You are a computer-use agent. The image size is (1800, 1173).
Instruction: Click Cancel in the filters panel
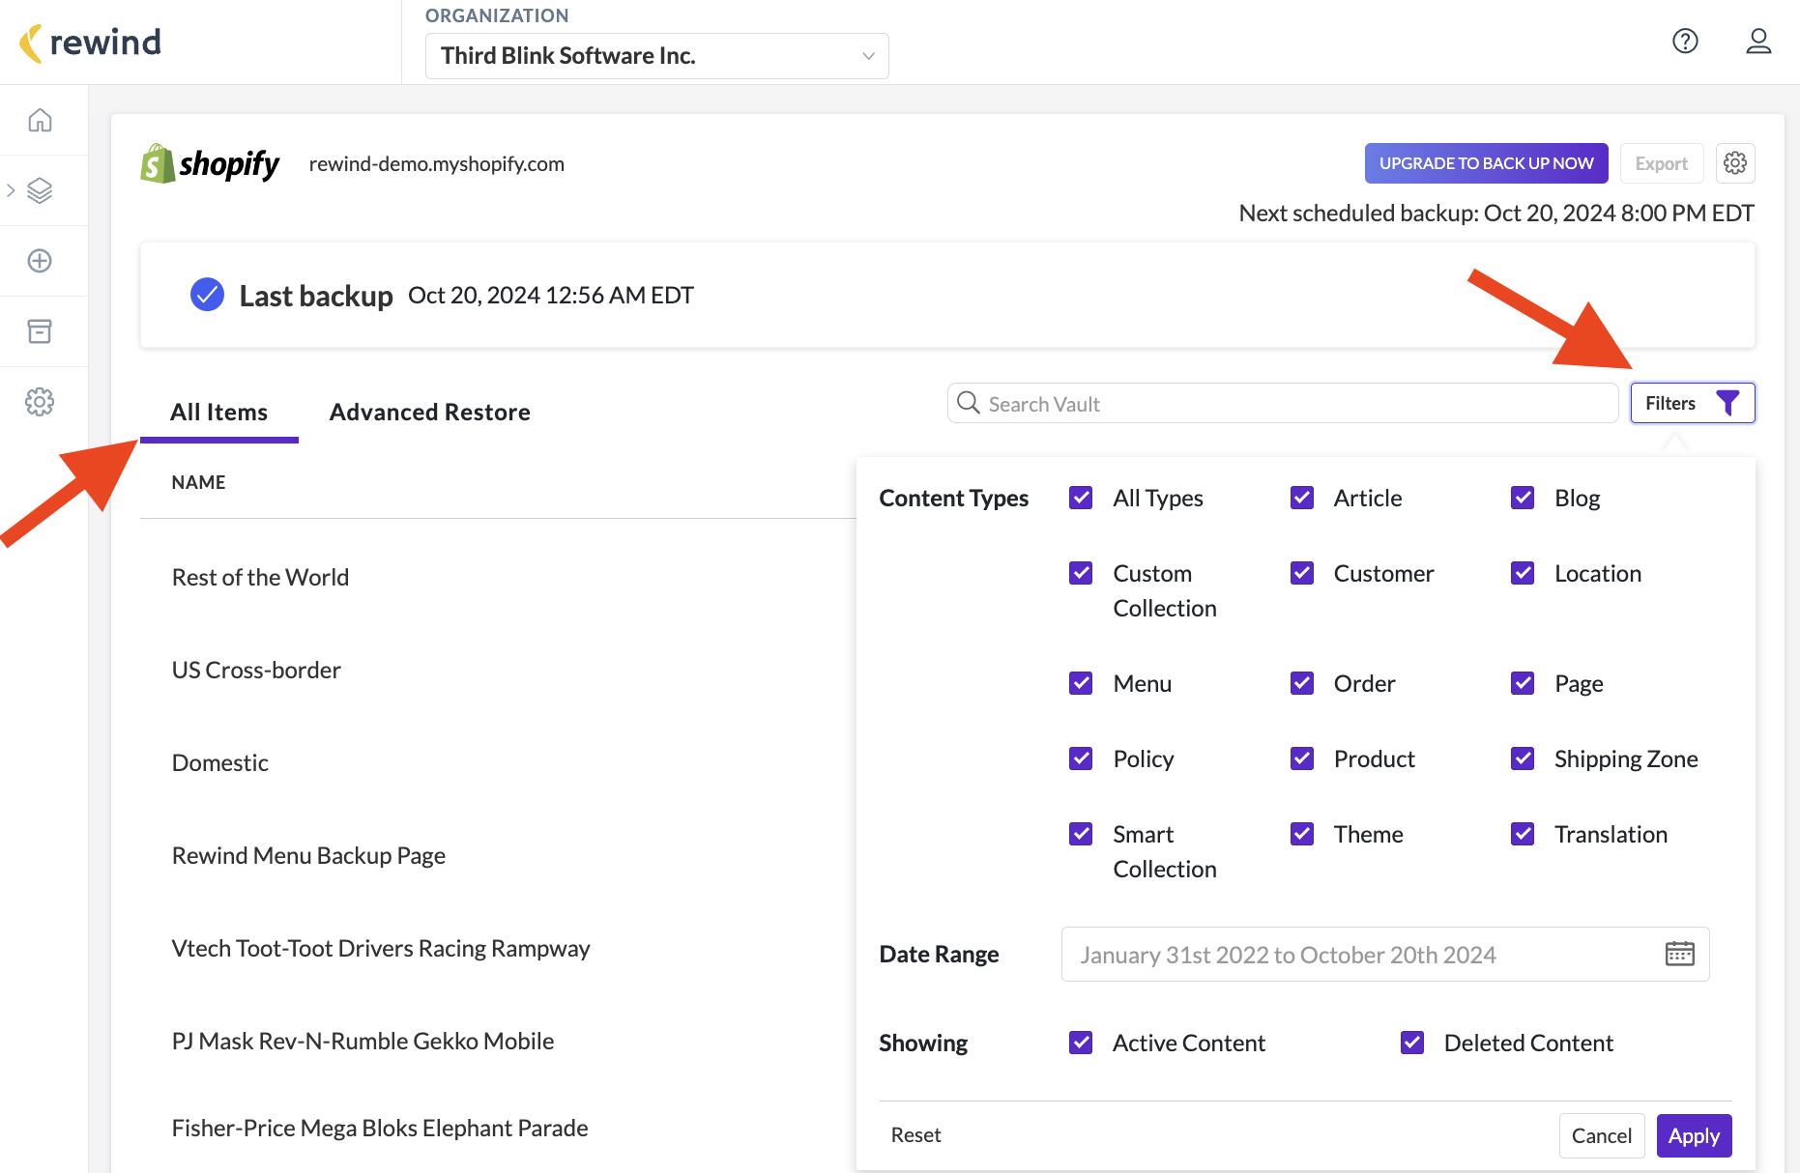1602,1135
